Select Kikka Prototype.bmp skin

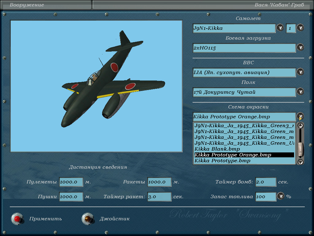(x=222, y=161)
